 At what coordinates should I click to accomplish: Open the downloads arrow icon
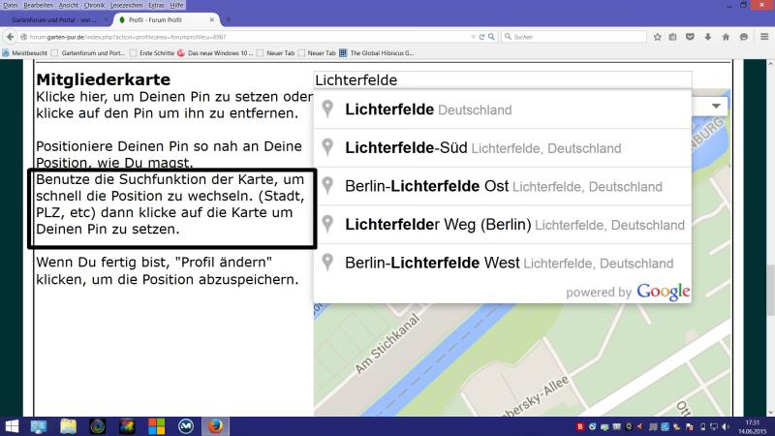tap(706, 37)
